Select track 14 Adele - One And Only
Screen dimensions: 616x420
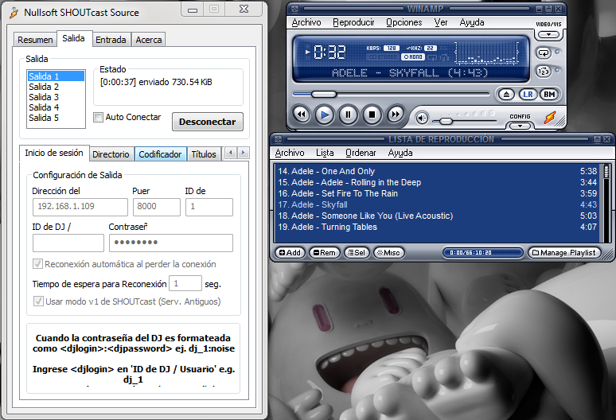437,171
